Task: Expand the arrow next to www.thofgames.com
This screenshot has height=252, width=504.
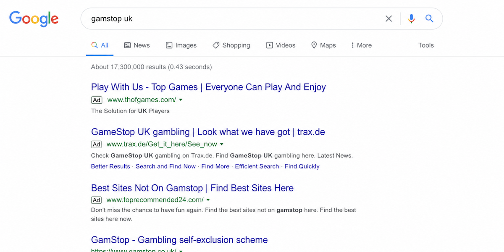Action: click(181, 100)
